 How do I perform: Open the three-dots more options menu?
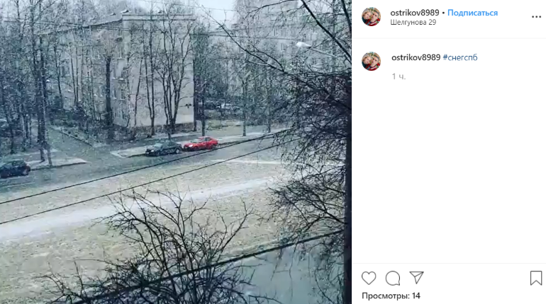coord(536,17)
